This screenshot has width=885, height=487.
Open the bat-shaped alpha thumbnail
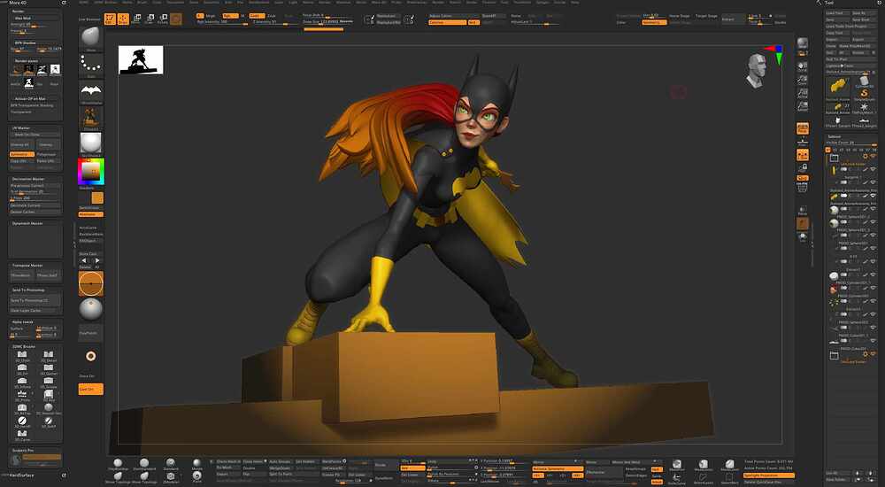tap(91, 90)
